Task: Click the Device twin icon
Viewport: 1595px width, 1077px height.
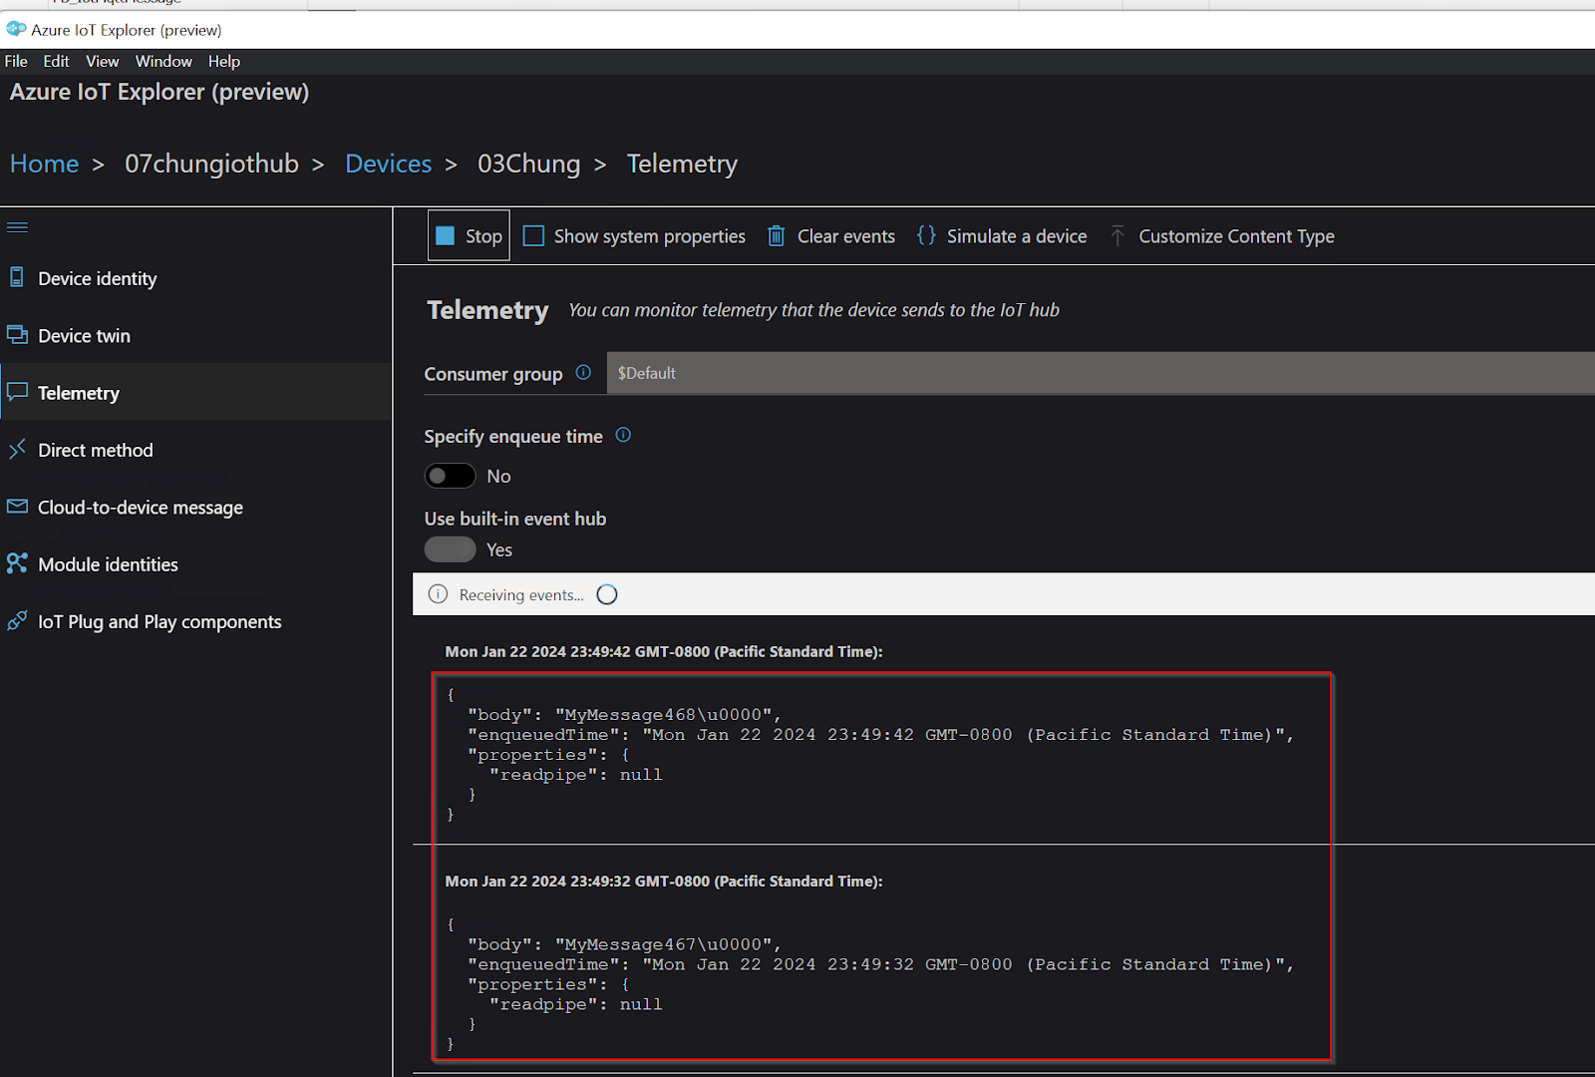Action: [17, 334]
